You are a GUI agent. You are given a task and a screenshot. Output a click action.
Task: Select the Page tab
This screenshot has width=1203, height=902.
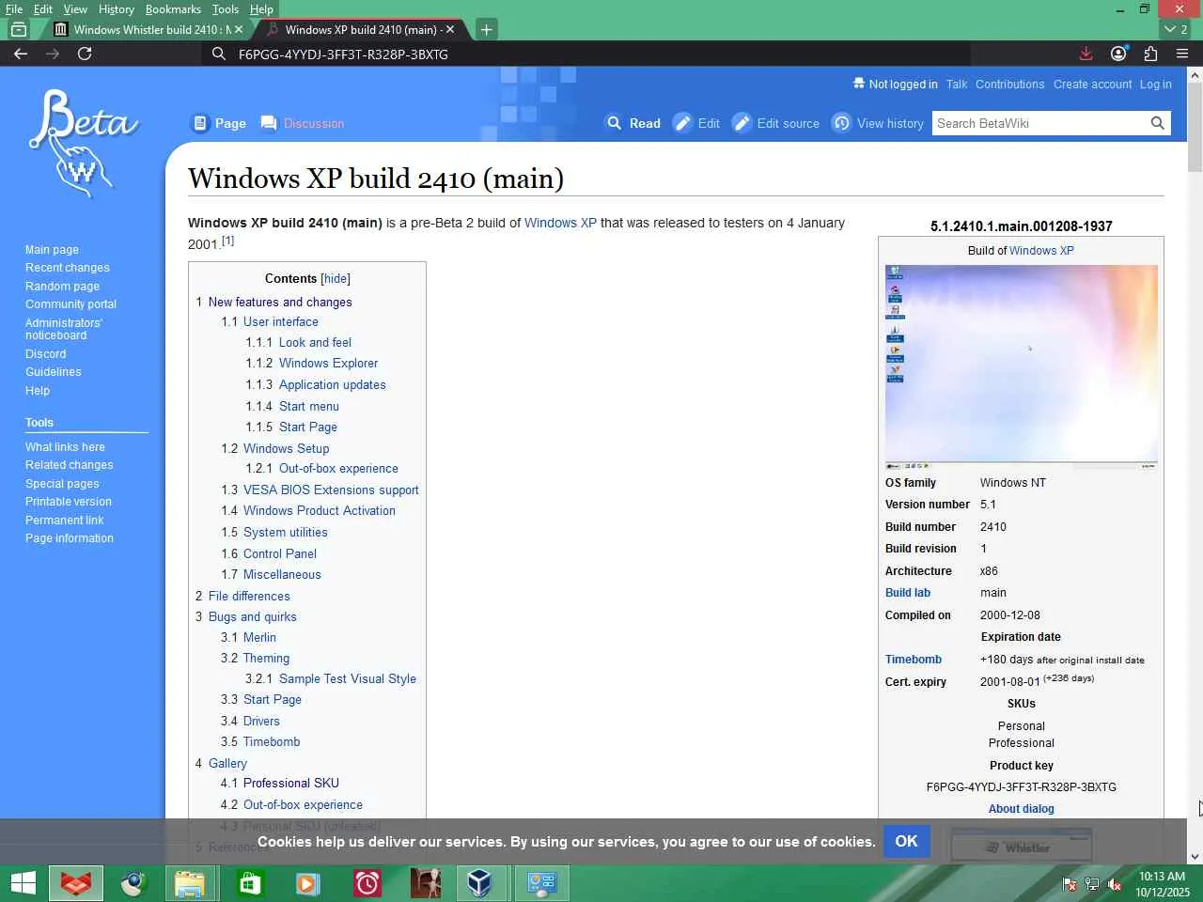click(219, 123)
